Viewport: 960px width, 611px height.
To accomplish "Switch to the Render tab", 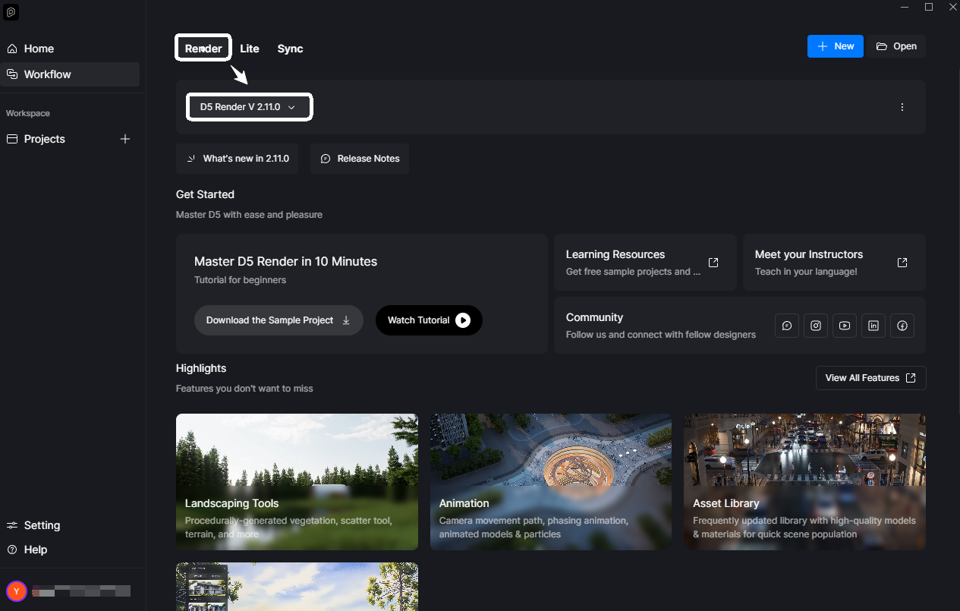I will point(203,49).
